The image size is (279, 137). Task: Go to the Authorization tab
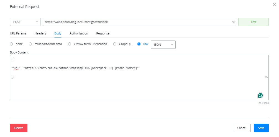(79, 33)
